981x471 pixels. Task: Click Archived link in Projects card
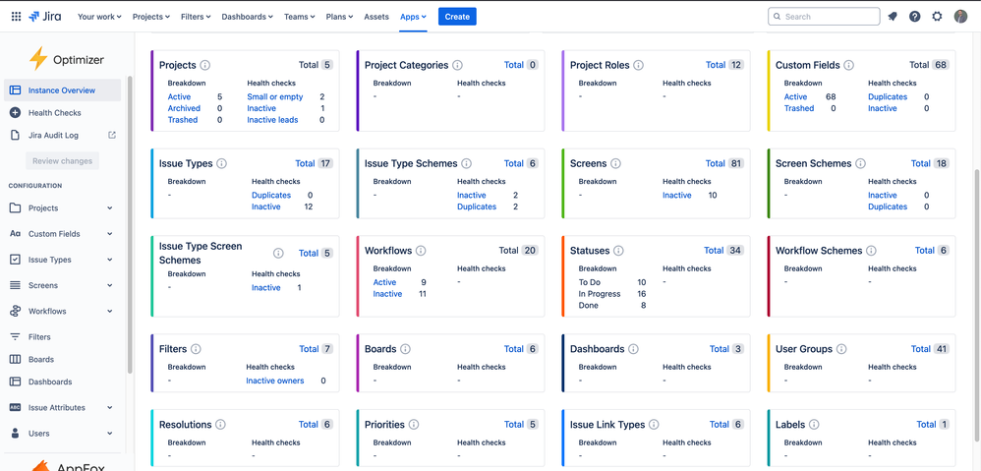coord(184,108)
